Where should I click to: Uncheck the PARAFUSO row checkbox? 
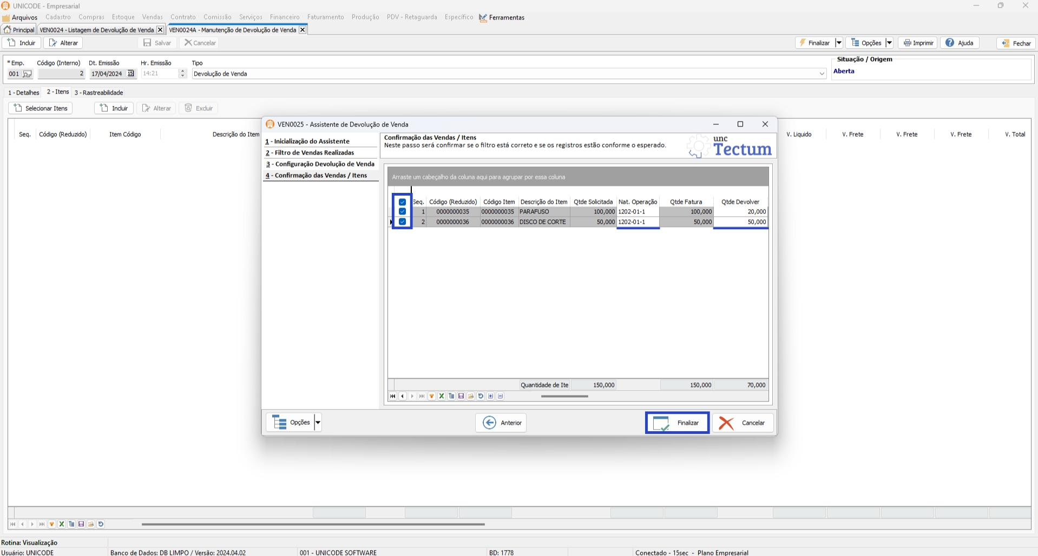(x=402, y=212)
